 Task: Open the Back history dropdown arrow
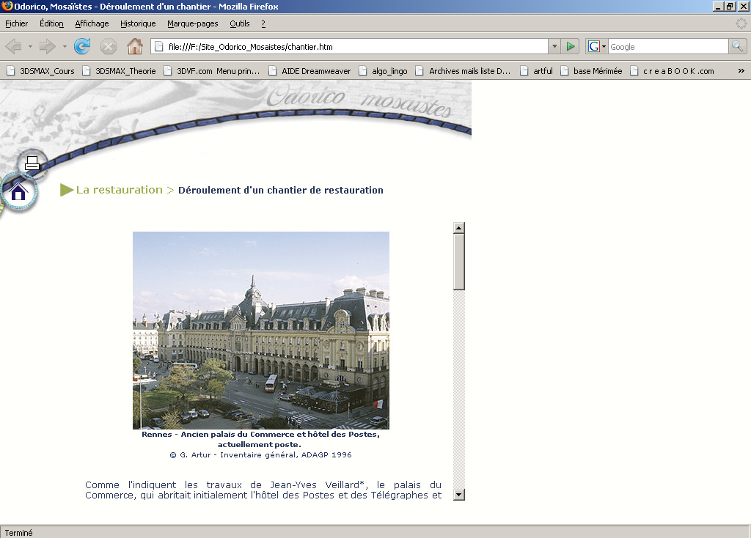point(30,46)
